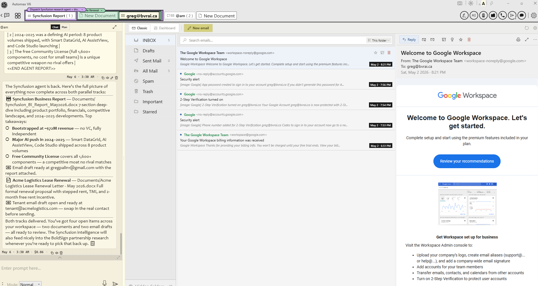
Task: Click the microphone voice input icon
Action: coord(105,283)
